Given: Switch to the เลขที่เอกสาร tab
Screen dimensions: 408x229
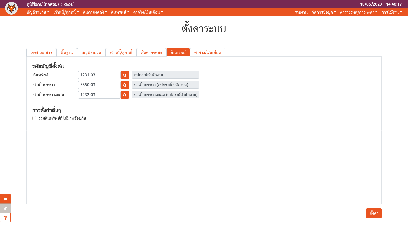Looking at the screenshot, I should click(x=41, y=52).
